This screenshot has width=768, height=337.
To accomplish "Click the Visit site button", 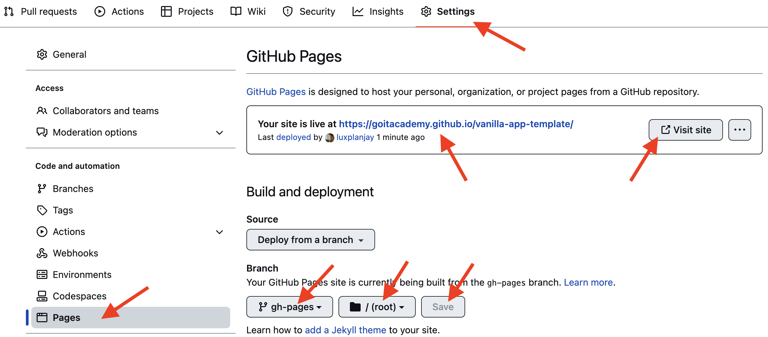I will point(686,130).
